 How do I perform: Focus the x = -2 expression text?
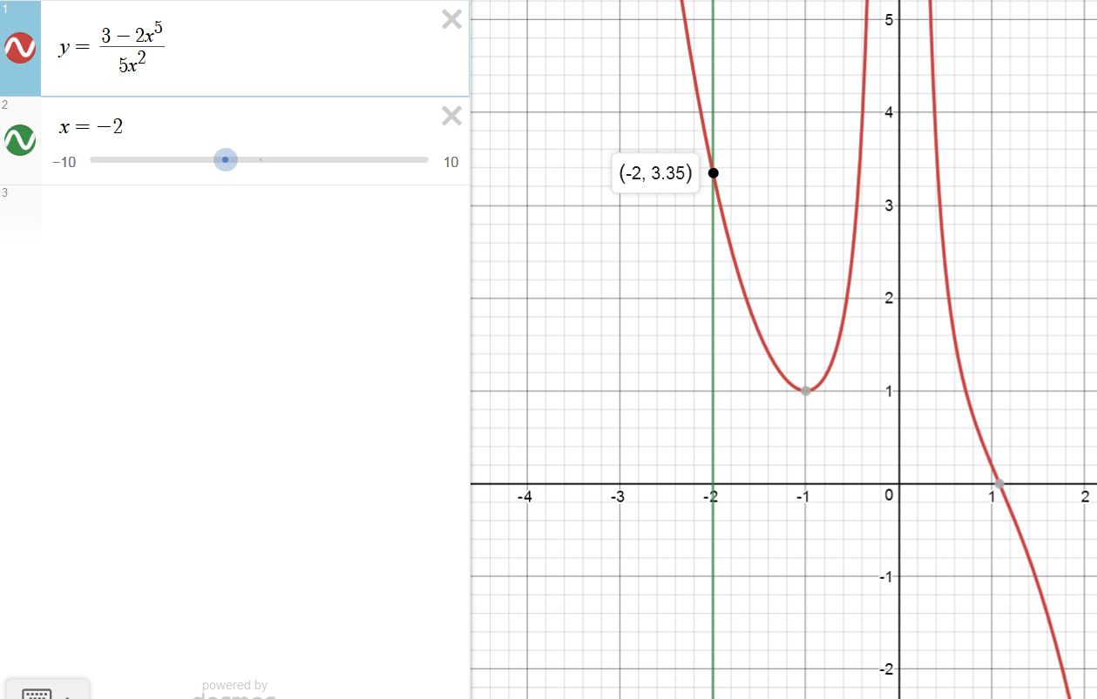[91, 127]
